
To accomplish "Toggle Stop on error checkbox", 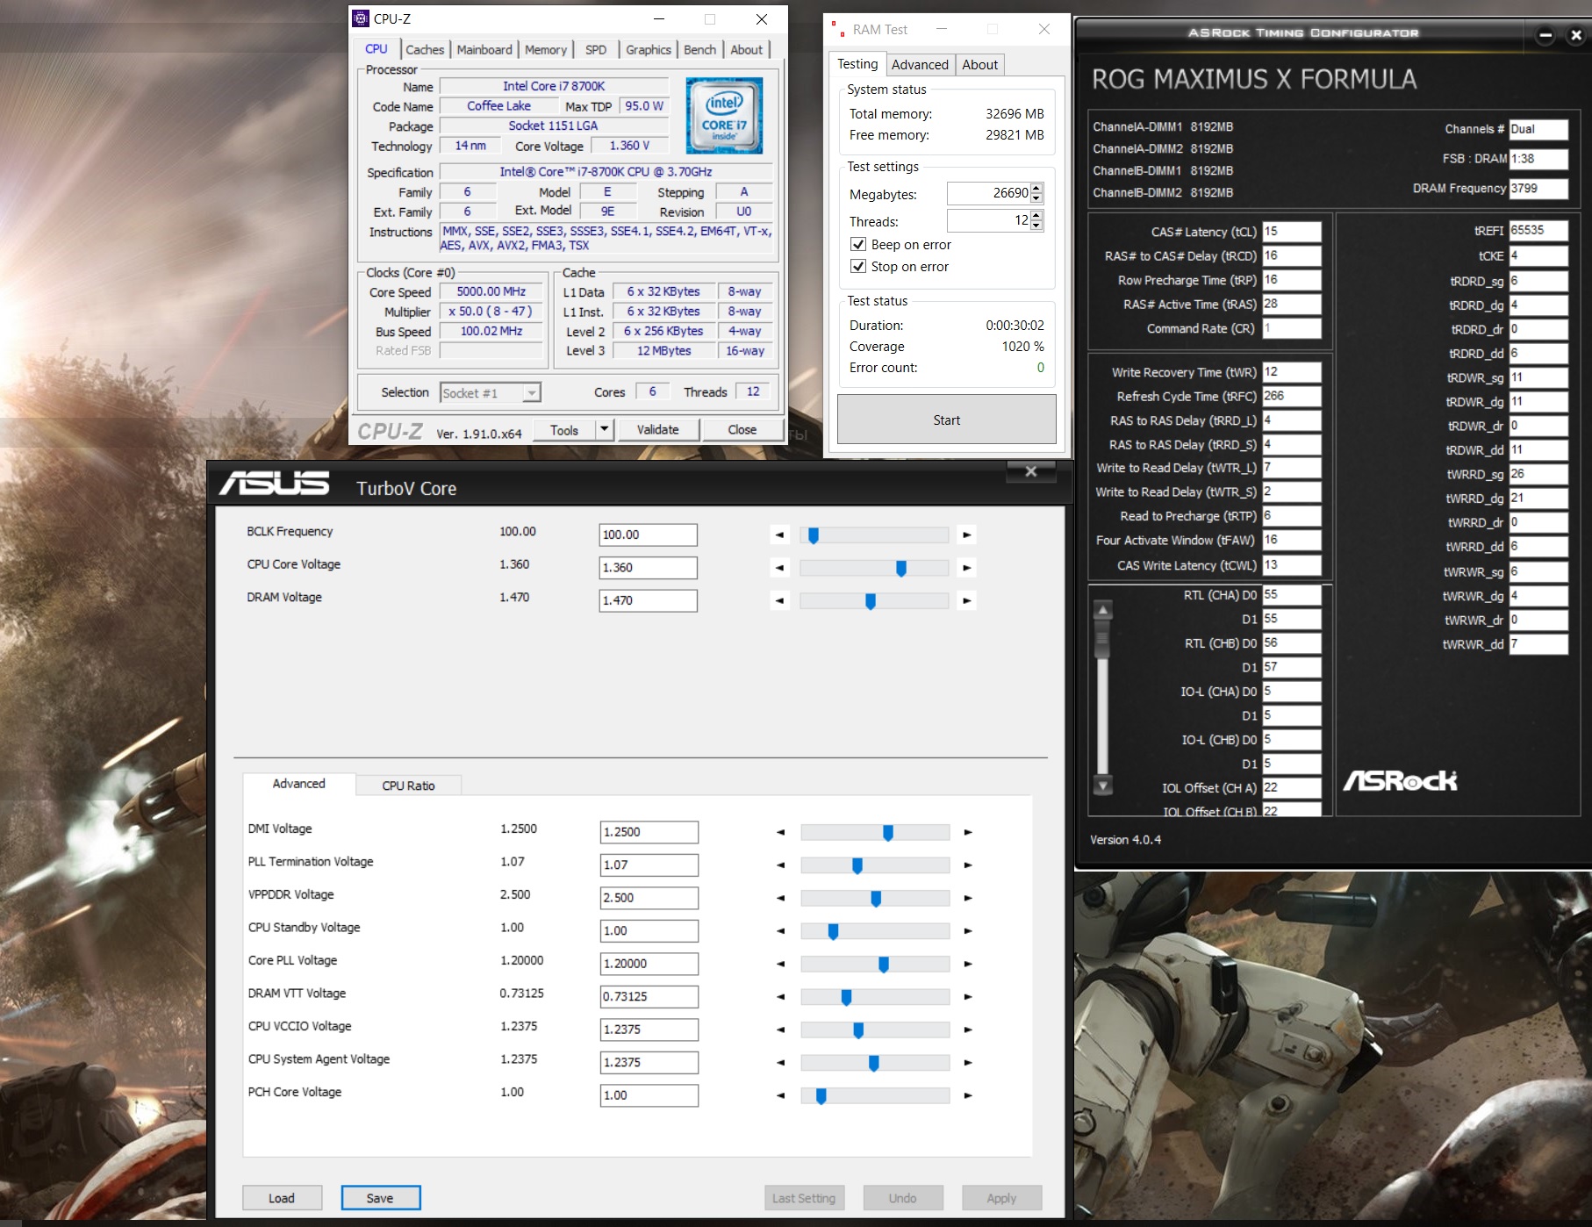I will (x=858, y=267).
